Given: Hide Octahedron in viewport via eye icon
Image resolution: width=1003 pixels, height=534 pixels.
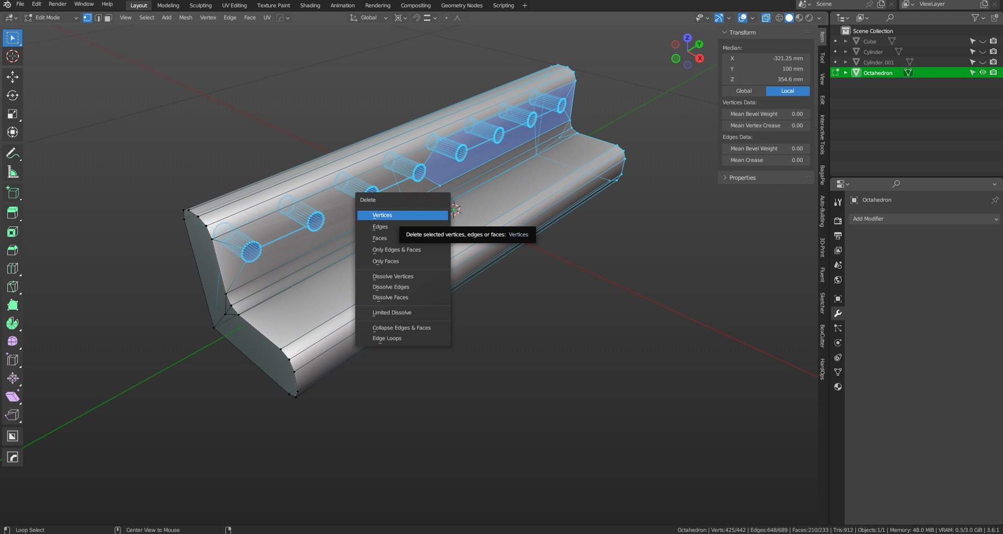Looking at the screenshot, I should click(983, 73).
